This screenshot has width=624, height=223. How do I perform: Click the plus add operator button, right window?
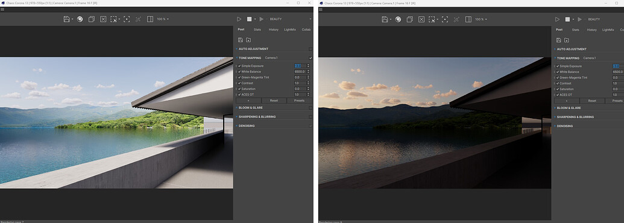(x=567, y=101)
